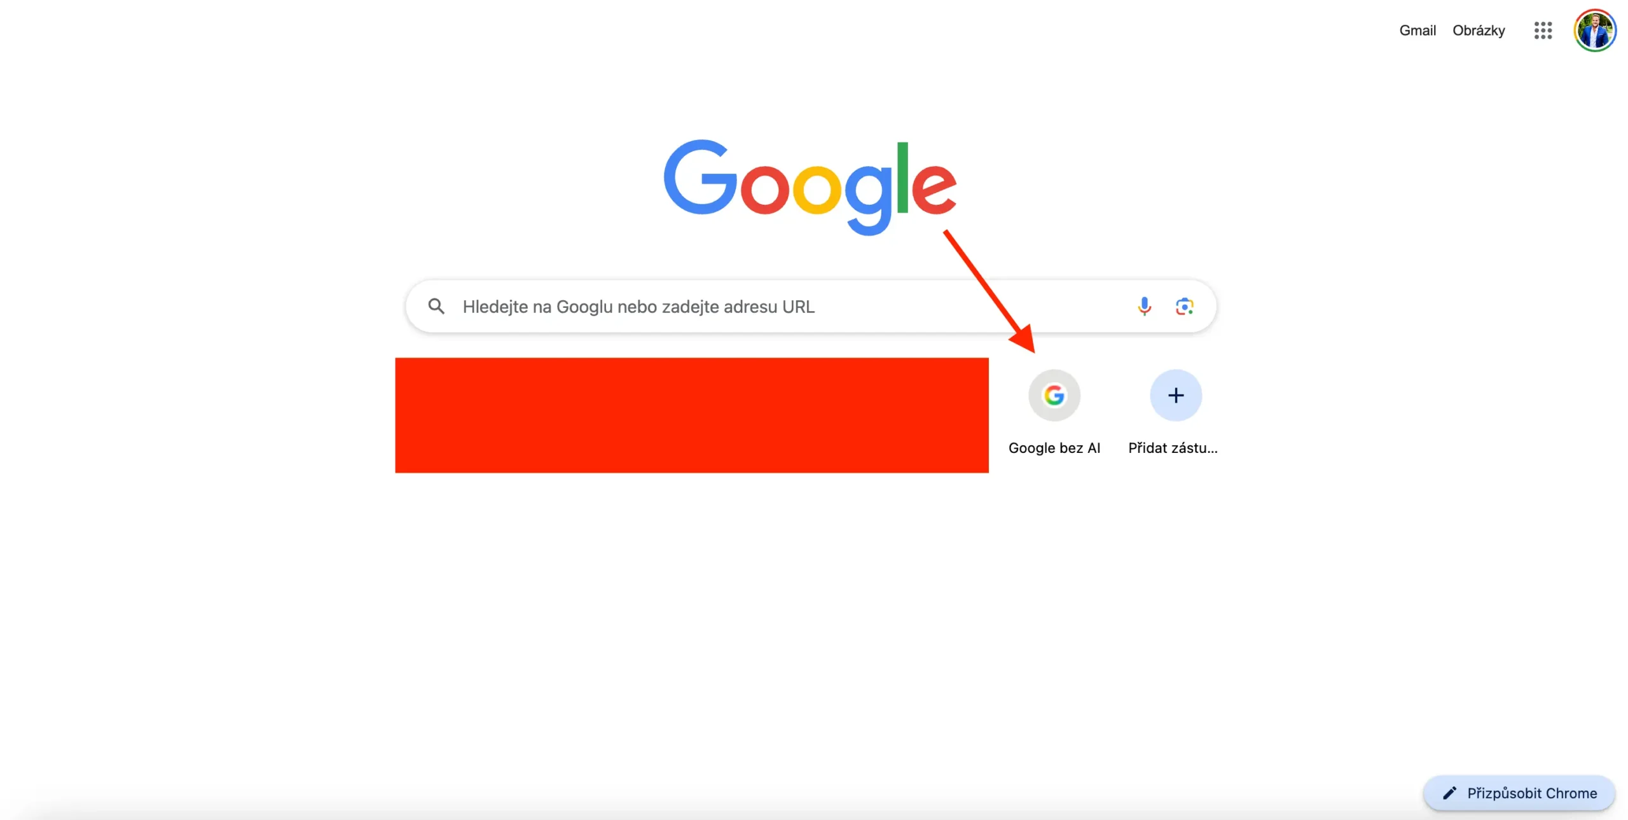
Task: Click the red covered shortcuts area
Action: [x=692, y=415]
